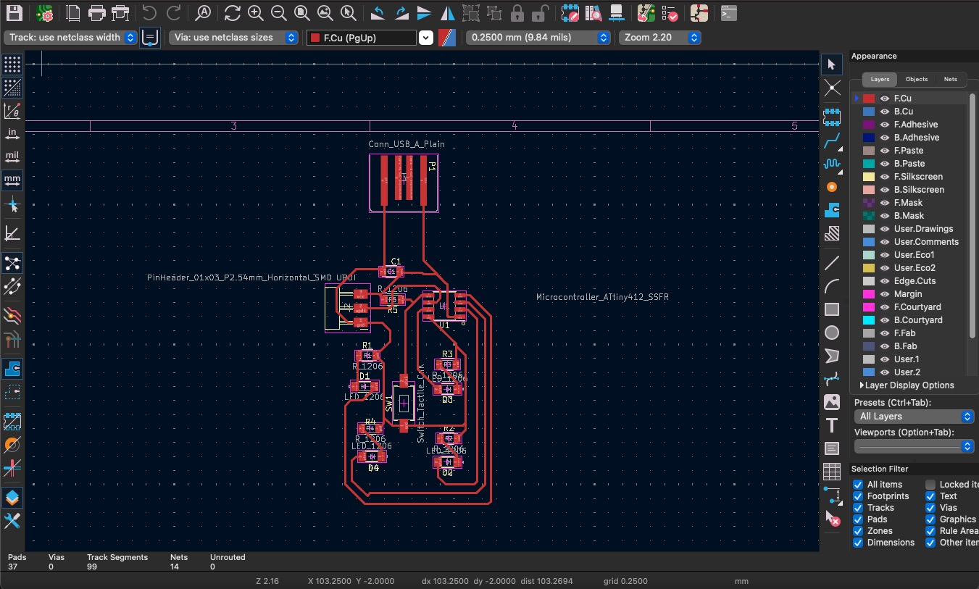Select the Add Text tool
979x589 pixels.
(832, 425)
